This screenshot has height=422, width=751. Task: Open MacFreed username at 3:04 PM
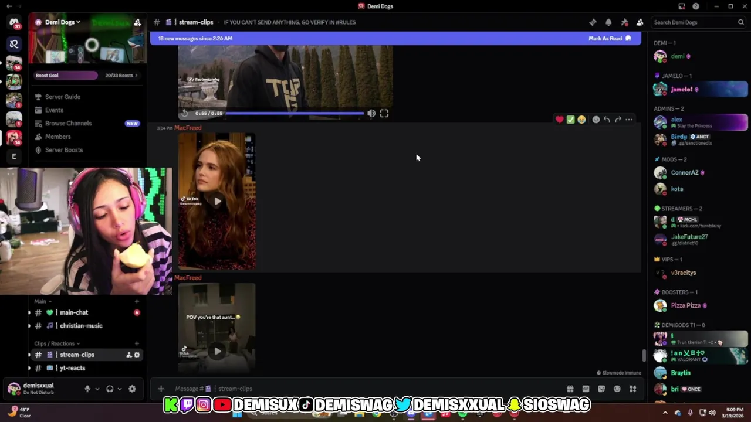pyautogui.click(x=188, y=128)
